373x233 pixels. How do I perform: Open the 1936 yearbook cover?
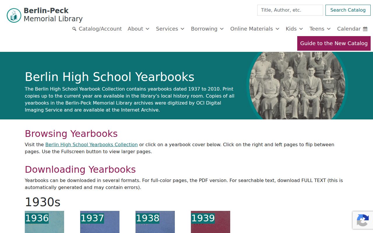44,222
